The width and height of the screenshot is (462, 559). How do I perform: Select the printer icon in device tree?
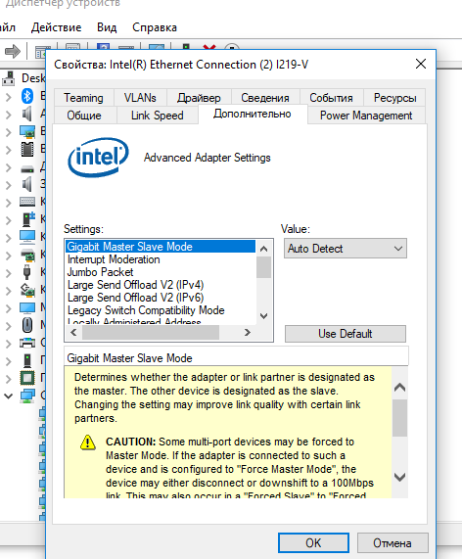click(x=27, y=343)
